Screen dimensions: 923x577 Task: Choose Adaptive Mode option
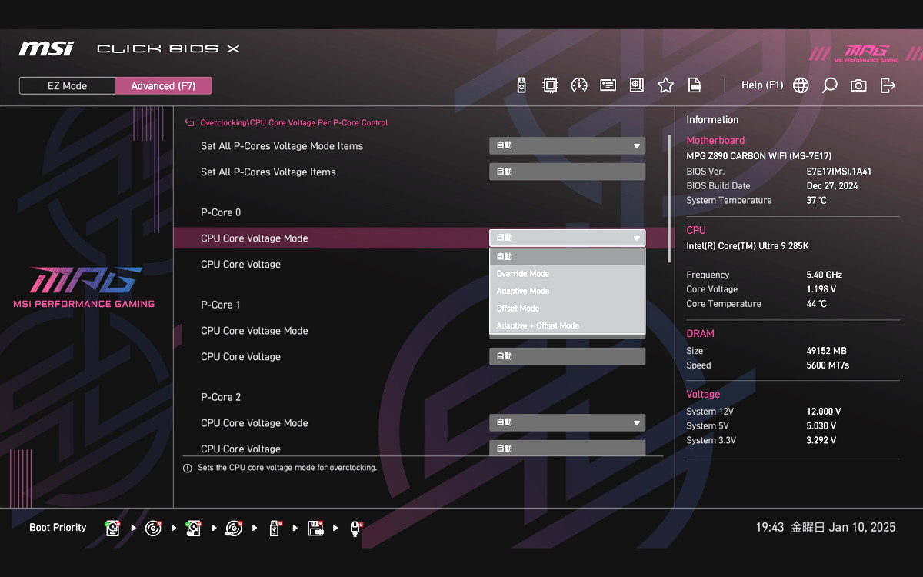click(x=568, y=291)
